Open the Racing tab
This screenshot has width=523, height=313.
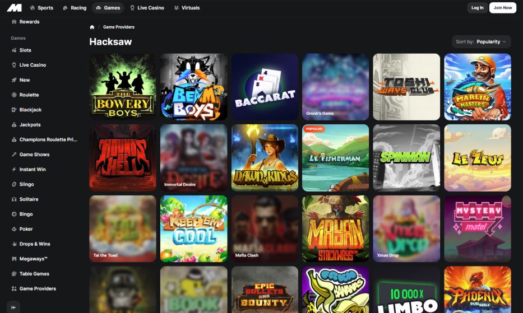tap(75, 8)
